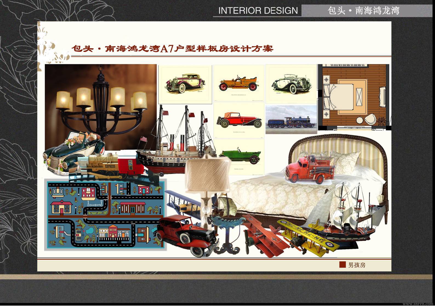The image size is (435, 307).
Task: Click the INTERIOR DESIGN header text
Action: pos(258,11)
